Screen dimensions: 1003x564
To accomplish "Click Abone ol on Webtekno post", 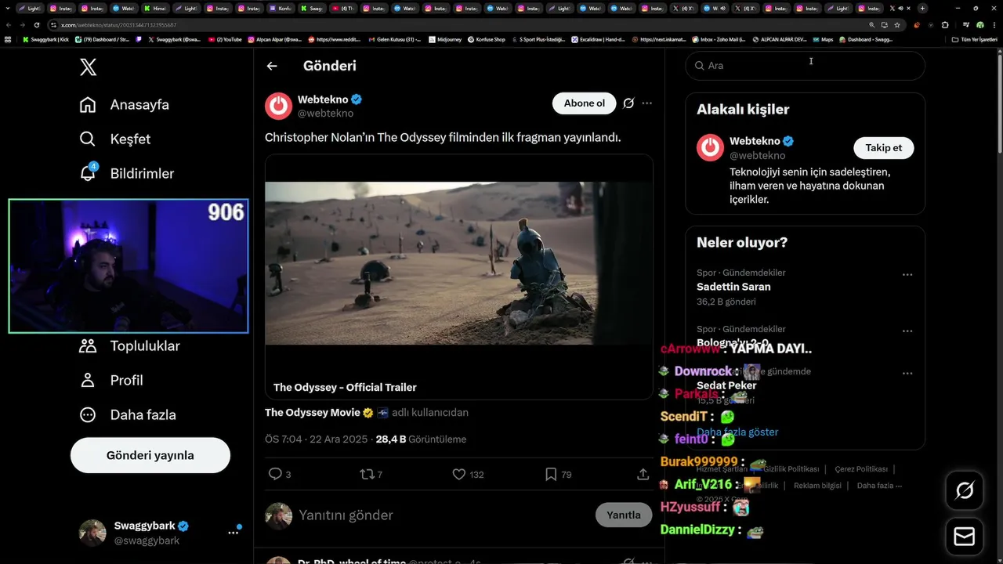I will click(585, 103).
